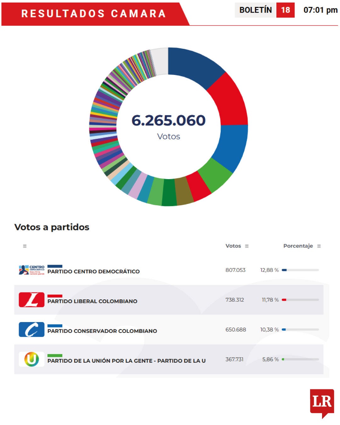Open the Porcentaje column filter menu icon
Image resolution: width=340 pixels, height=425 pixels.
pos(319,246)
